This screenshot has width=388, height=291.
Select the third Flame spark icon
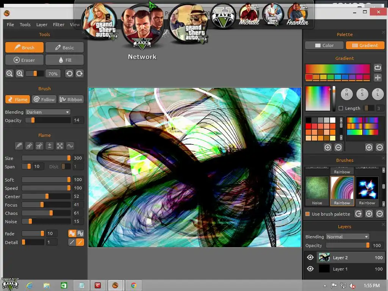39,146
